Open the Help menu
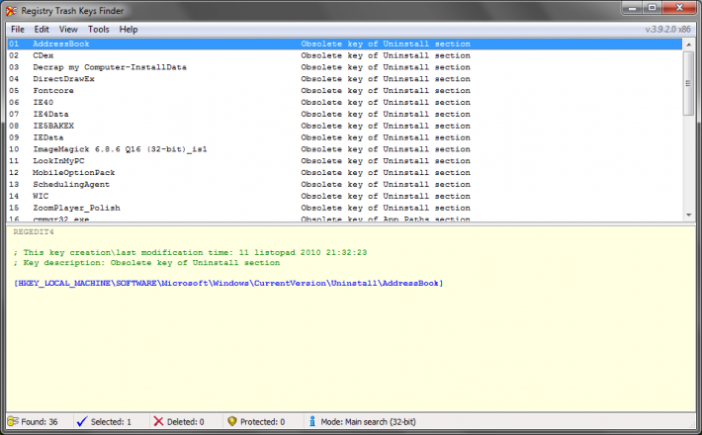Viewport: 702px width, 435px height. click(129, 30)
